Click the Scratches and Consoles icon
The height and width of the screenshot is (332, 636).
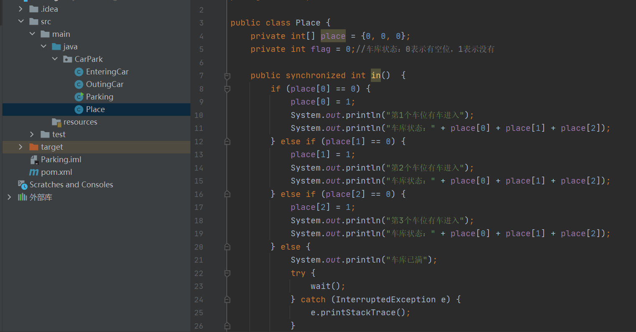pyautogui.click(x=23, y=184)
